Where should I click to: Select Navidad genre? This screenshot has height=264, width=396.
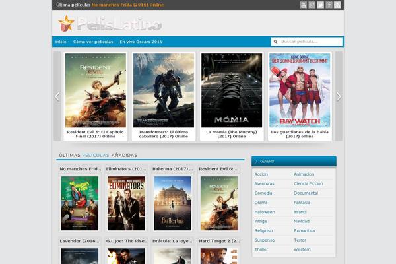[302, 221]
